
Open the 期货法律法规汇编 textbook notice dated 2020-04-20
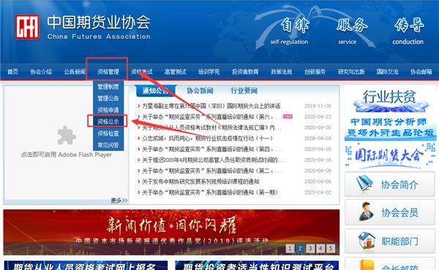[x=212, y=128]
